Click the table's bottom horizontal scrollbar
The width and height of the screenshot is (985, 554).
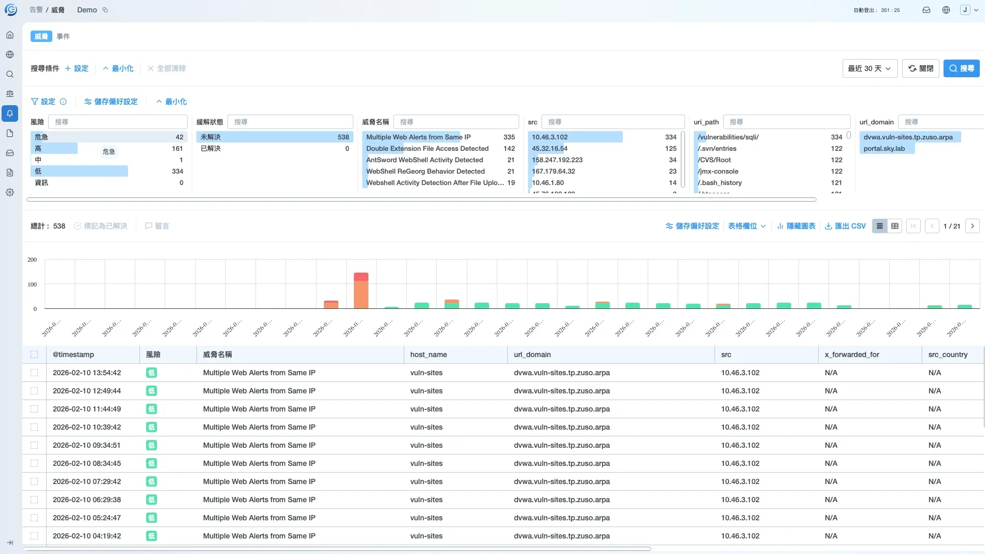[337, 548]
